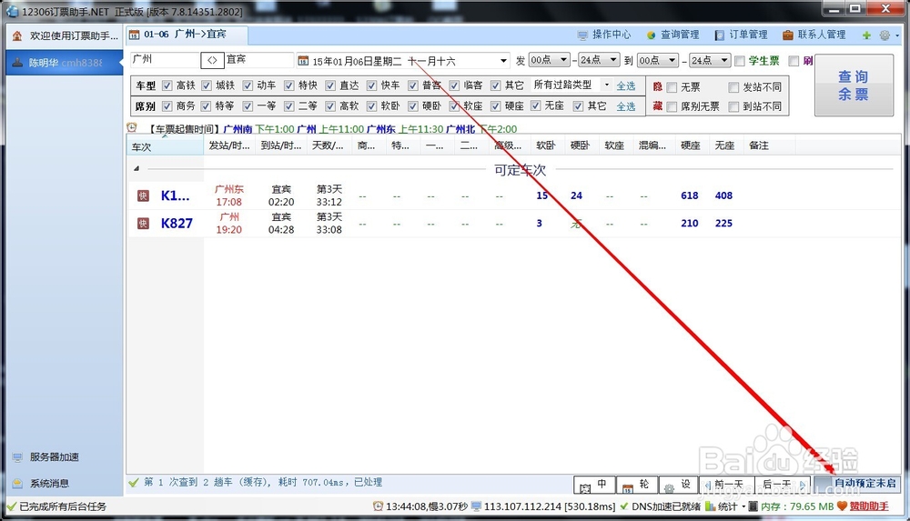Collapse the 可定车次 group triangle
The image size is (910, 521).
point(136,169)
